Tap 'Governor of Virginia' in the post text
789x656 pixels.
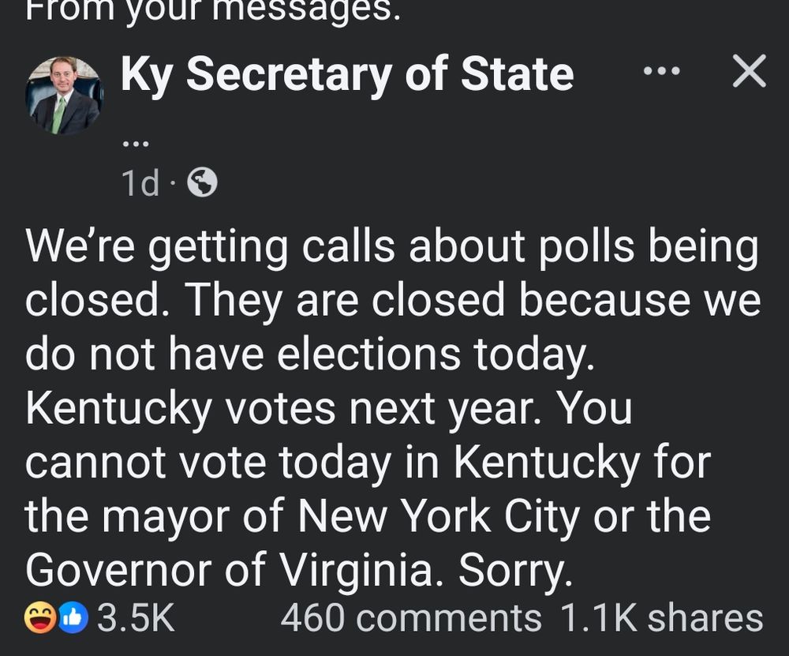coord(229,569)
